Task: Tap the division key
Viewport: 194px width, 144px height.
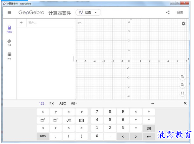Action: pos(149,112)
